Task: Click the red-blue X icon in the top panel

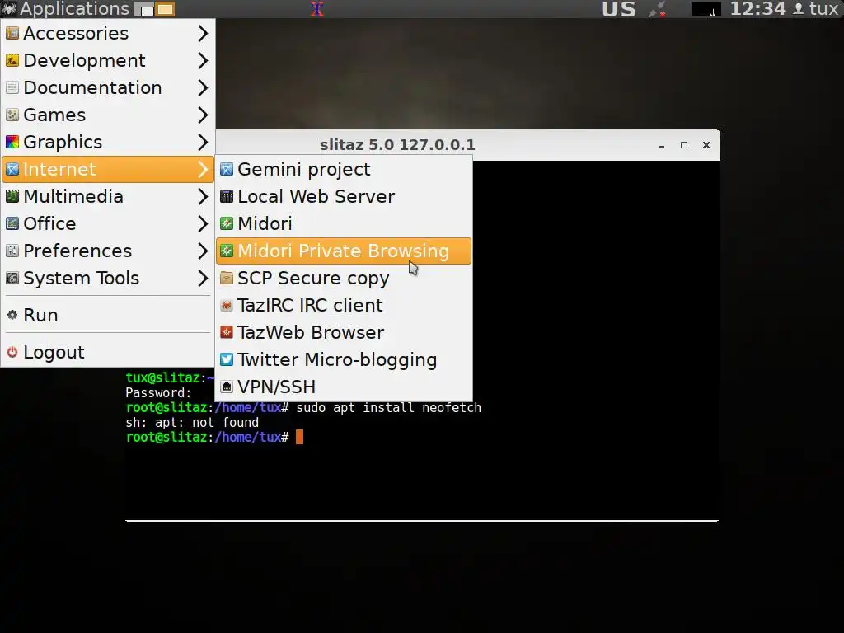Action: [317, 9]
